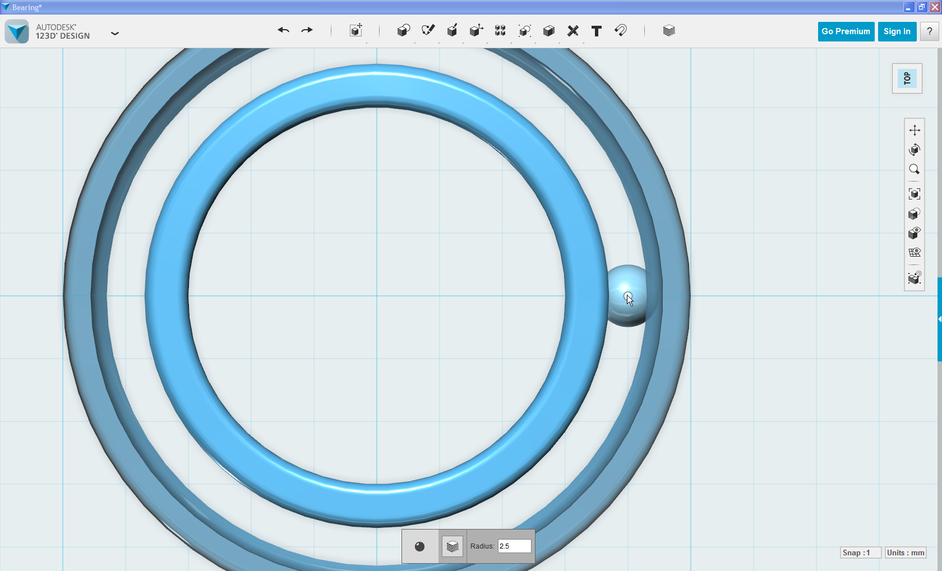Image resolution: width=942 pixels, height=571 pixels.
Task: Open the Construct tool menu
Action: tap(452, 31)
